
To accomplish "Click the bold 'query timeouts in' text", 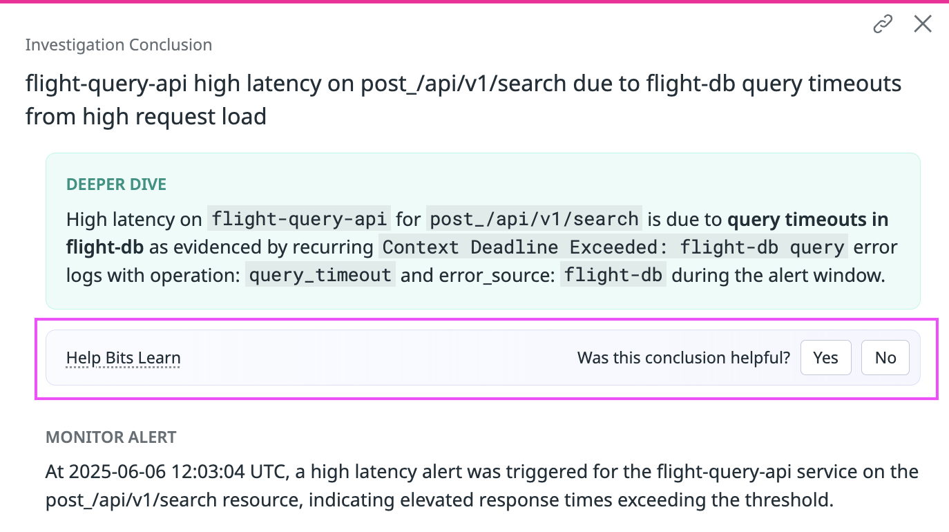I will click(x=807, y=220).
